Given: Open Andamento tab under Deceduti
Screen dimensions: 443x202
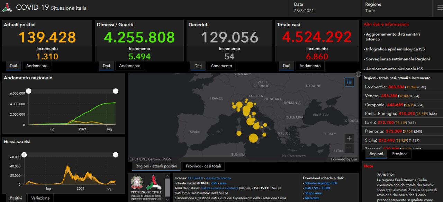Looking at the screenshot, I should 221,66.
